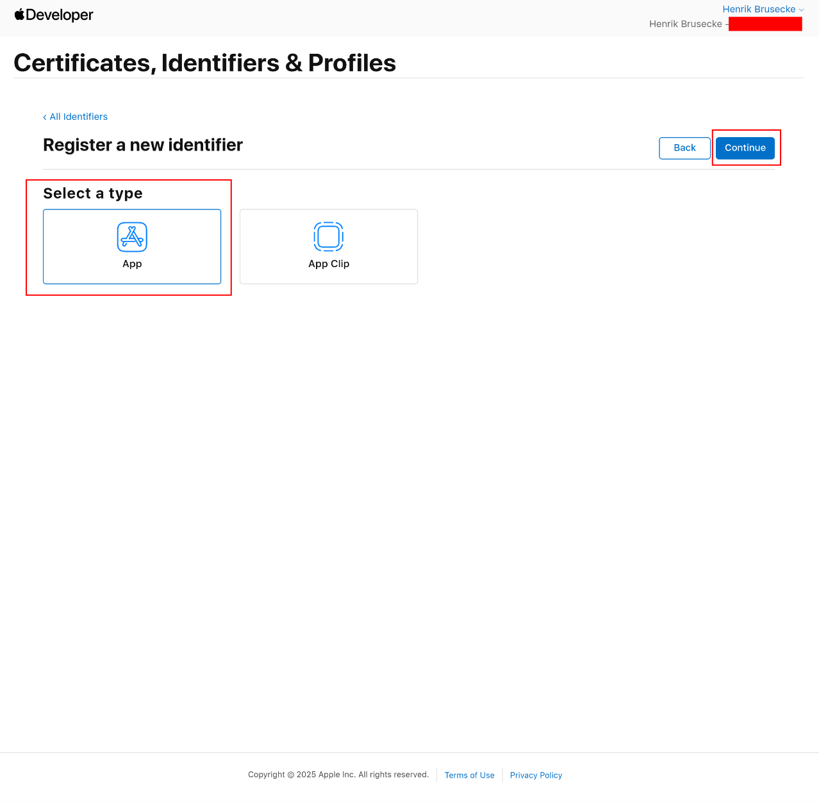Click the Register a new identifier title
819x802 pixels.
(142, 145)
